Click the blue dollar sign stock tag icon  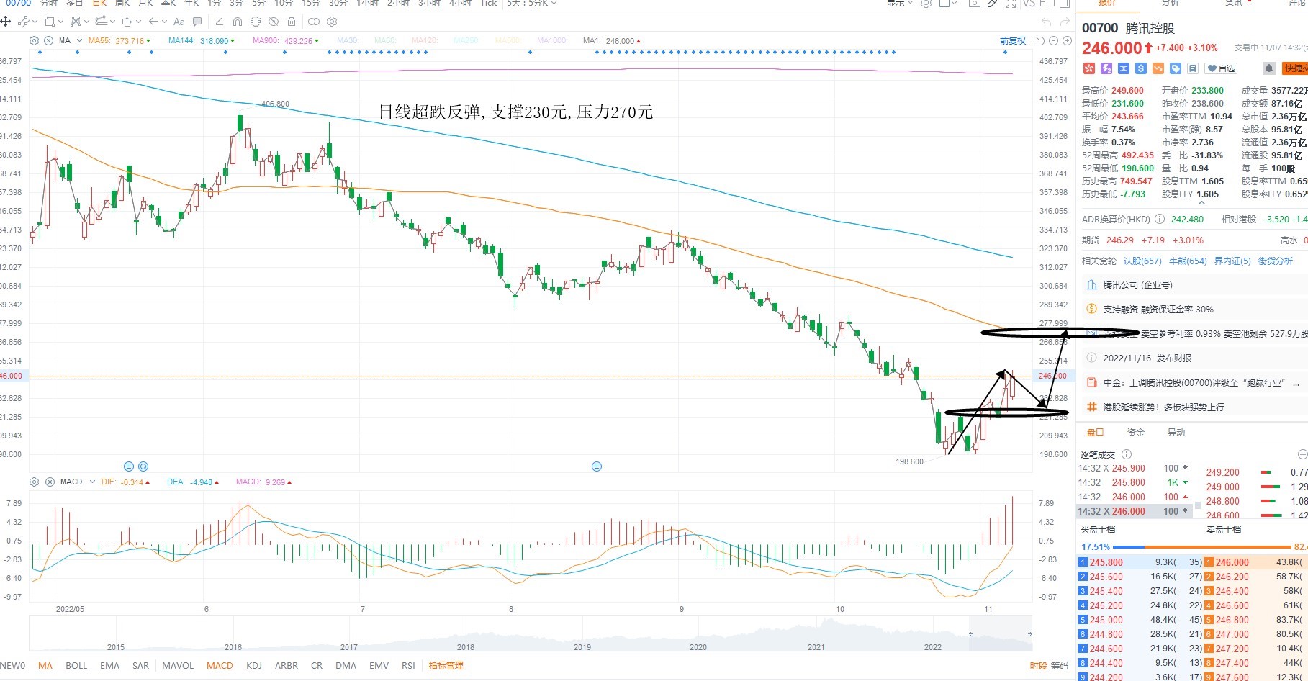point(1141,68)
